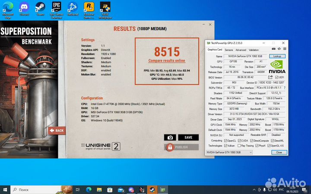Switch to the Validation tab
Screen dimensions: 311x194
pyautogui.click(x=254, y=50)
